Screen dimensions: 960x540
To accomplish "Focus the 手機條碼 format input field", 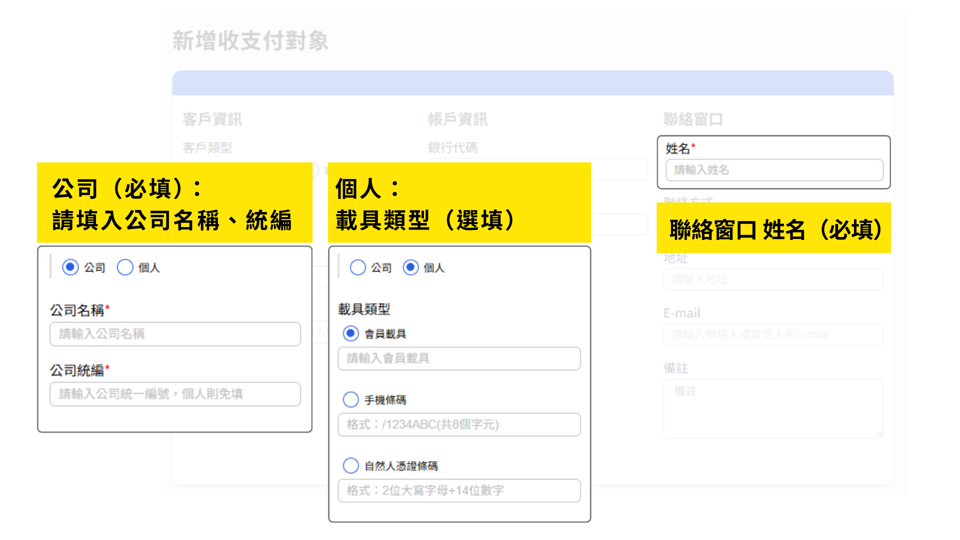I will tap(459, 424).
